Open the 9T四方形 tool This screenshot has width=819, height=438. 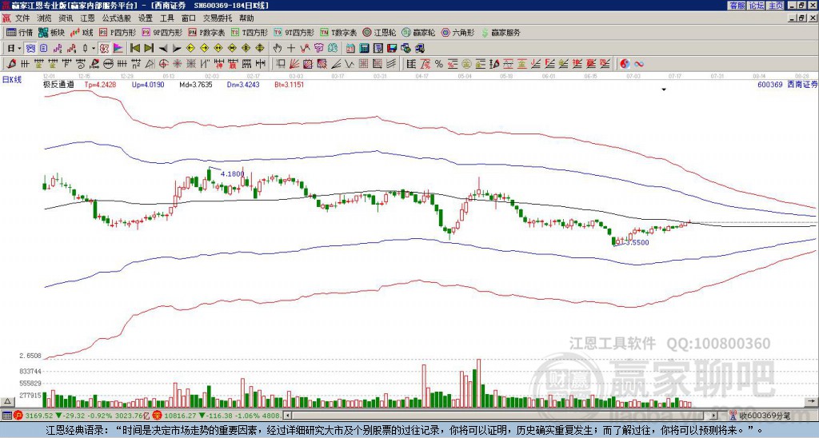294,32
